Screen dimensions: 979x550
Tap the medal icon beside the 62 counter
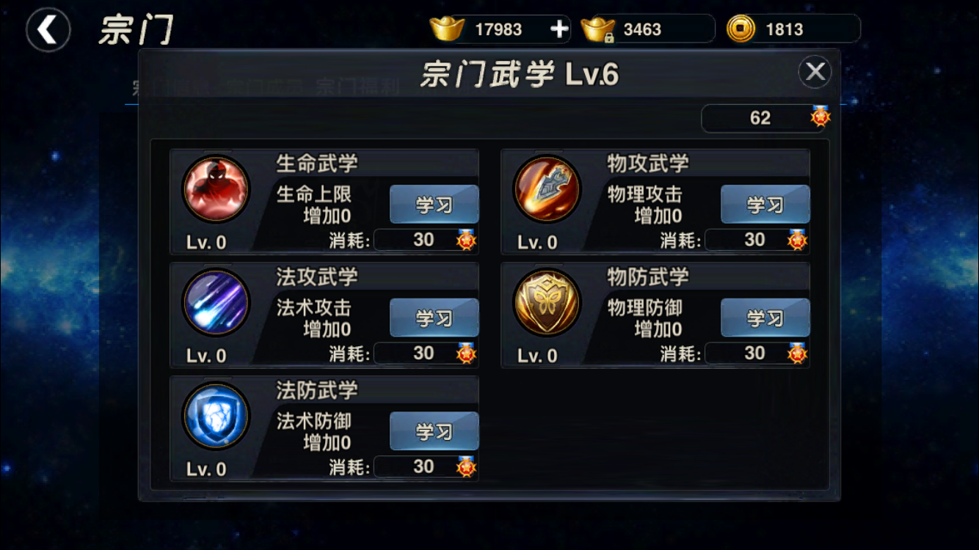[820, 117]
